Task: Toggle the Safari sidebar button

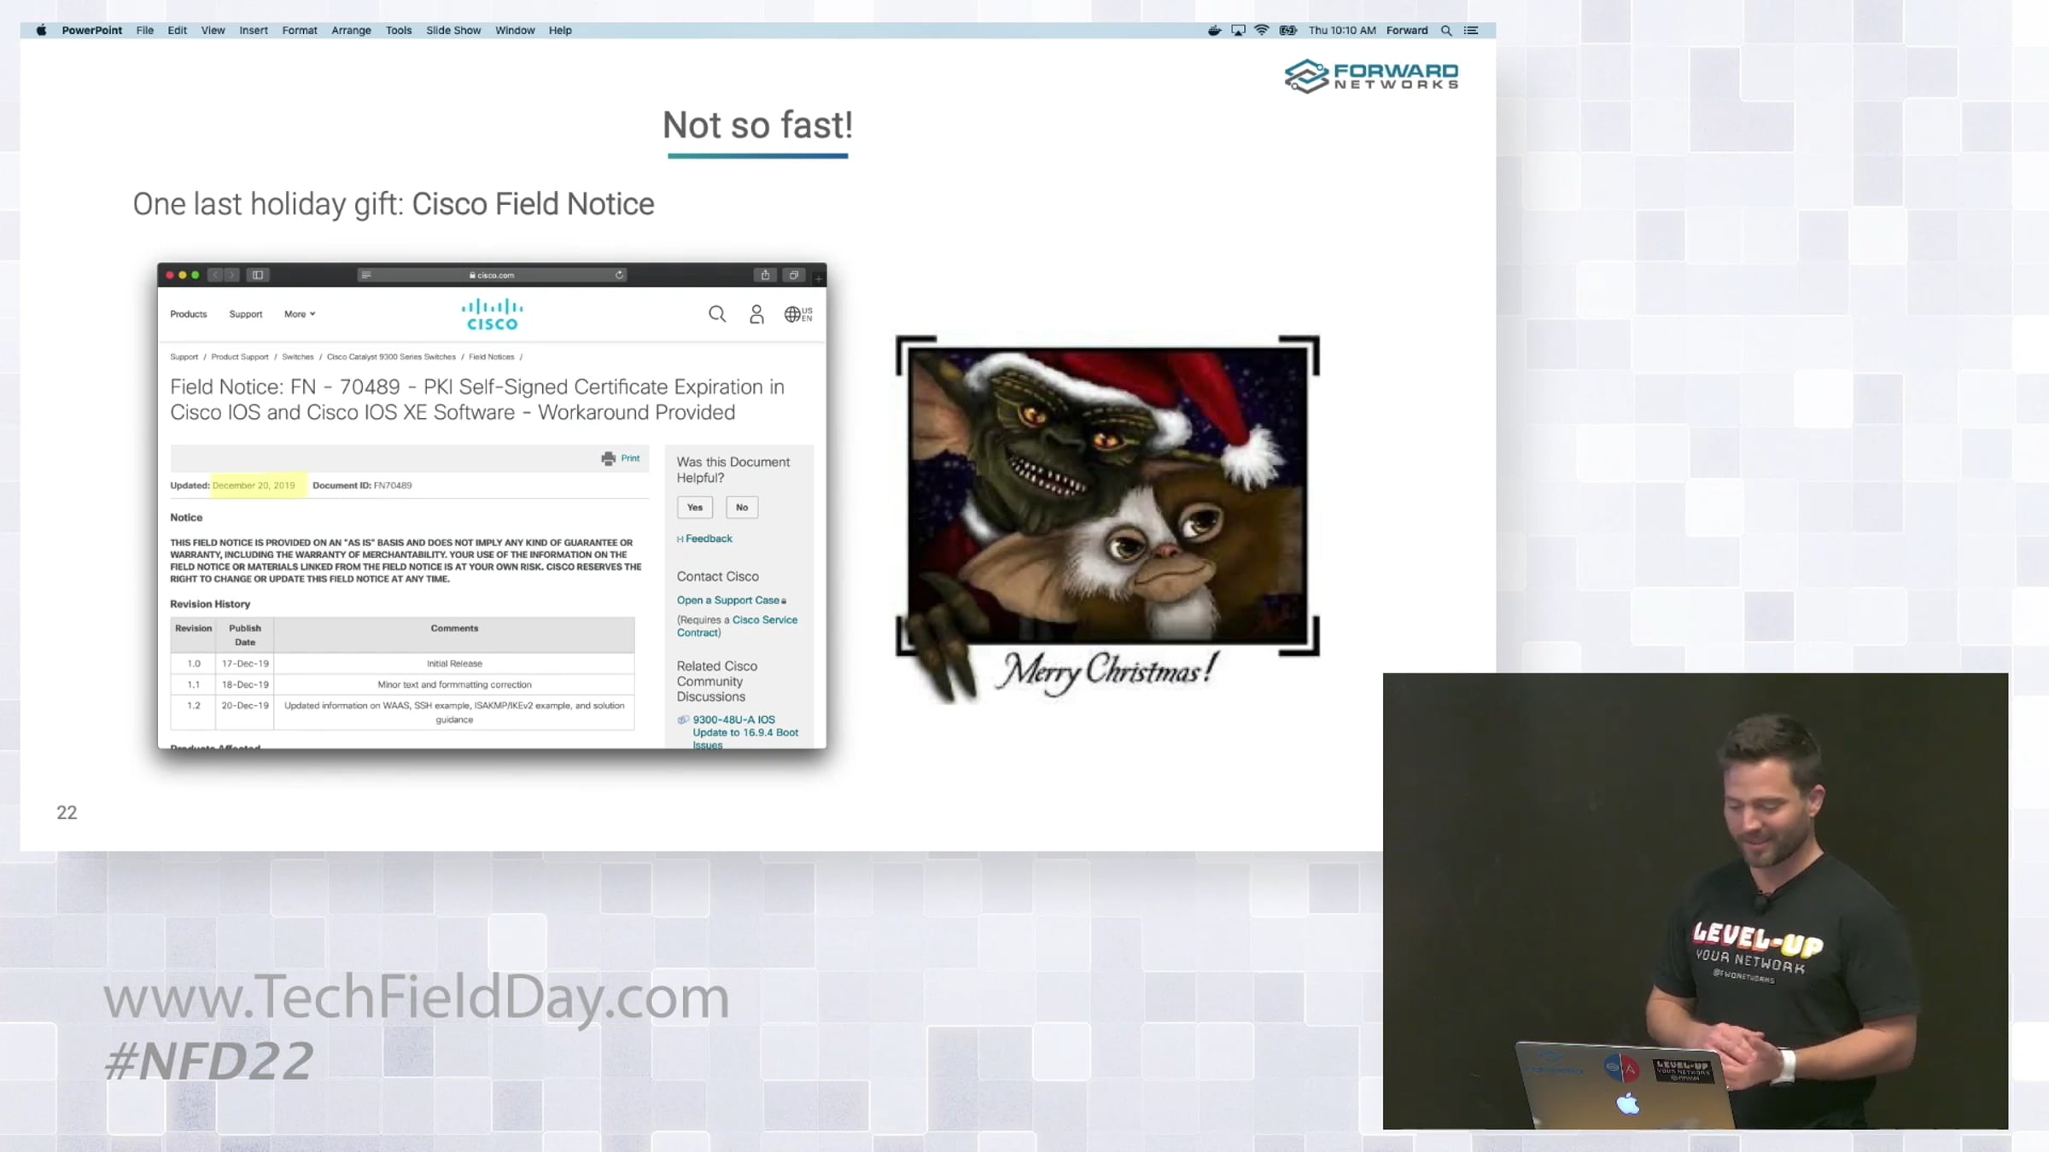Action: (258, 275)
